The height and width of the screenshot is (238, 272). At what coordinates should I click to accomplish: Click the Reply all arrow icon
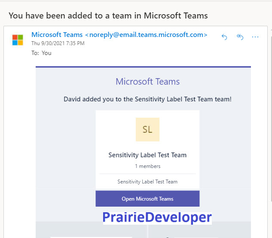240,37
